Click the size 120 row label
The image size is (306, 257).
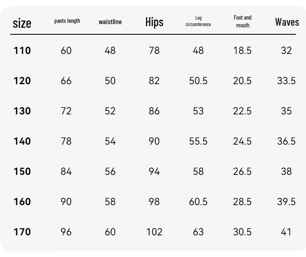pos(22,81)
